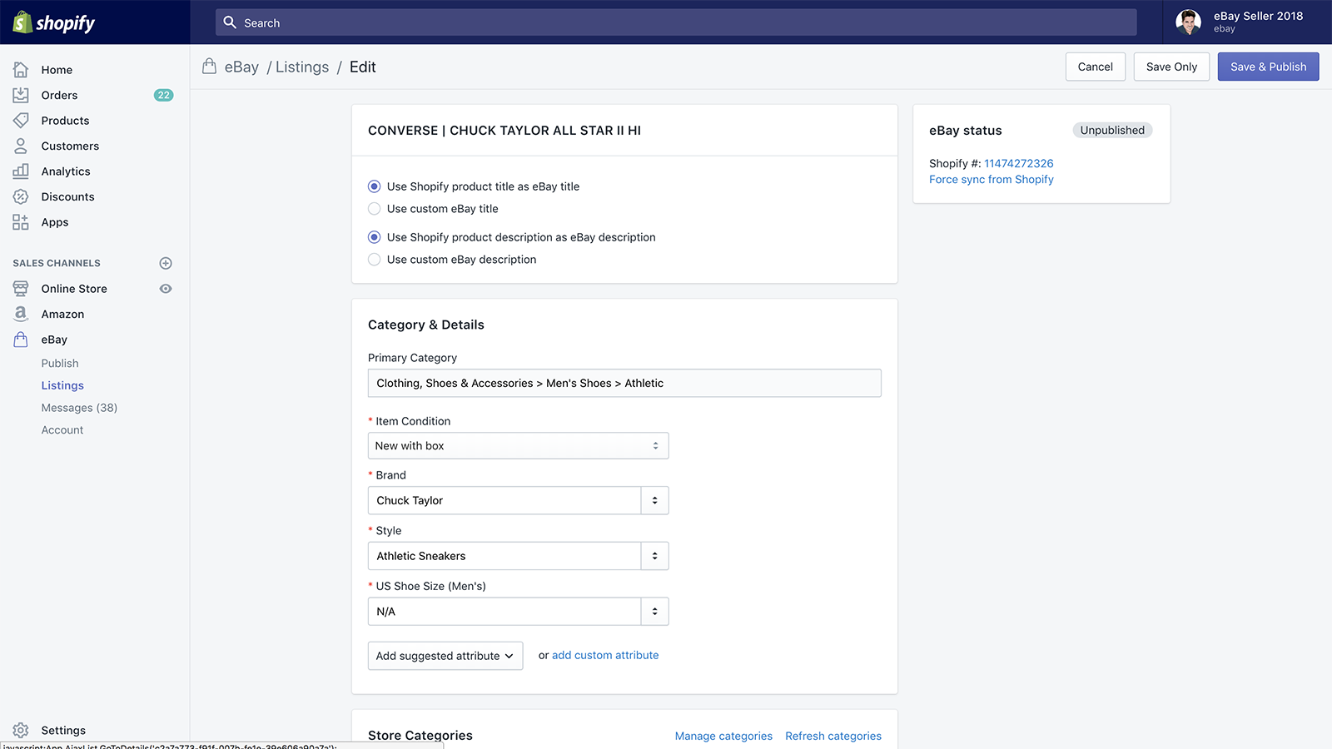Image resolution: width=1332 pixels, height=749 pixels.
Task: Click the Customers person icon
Action: tap(21, 146)
